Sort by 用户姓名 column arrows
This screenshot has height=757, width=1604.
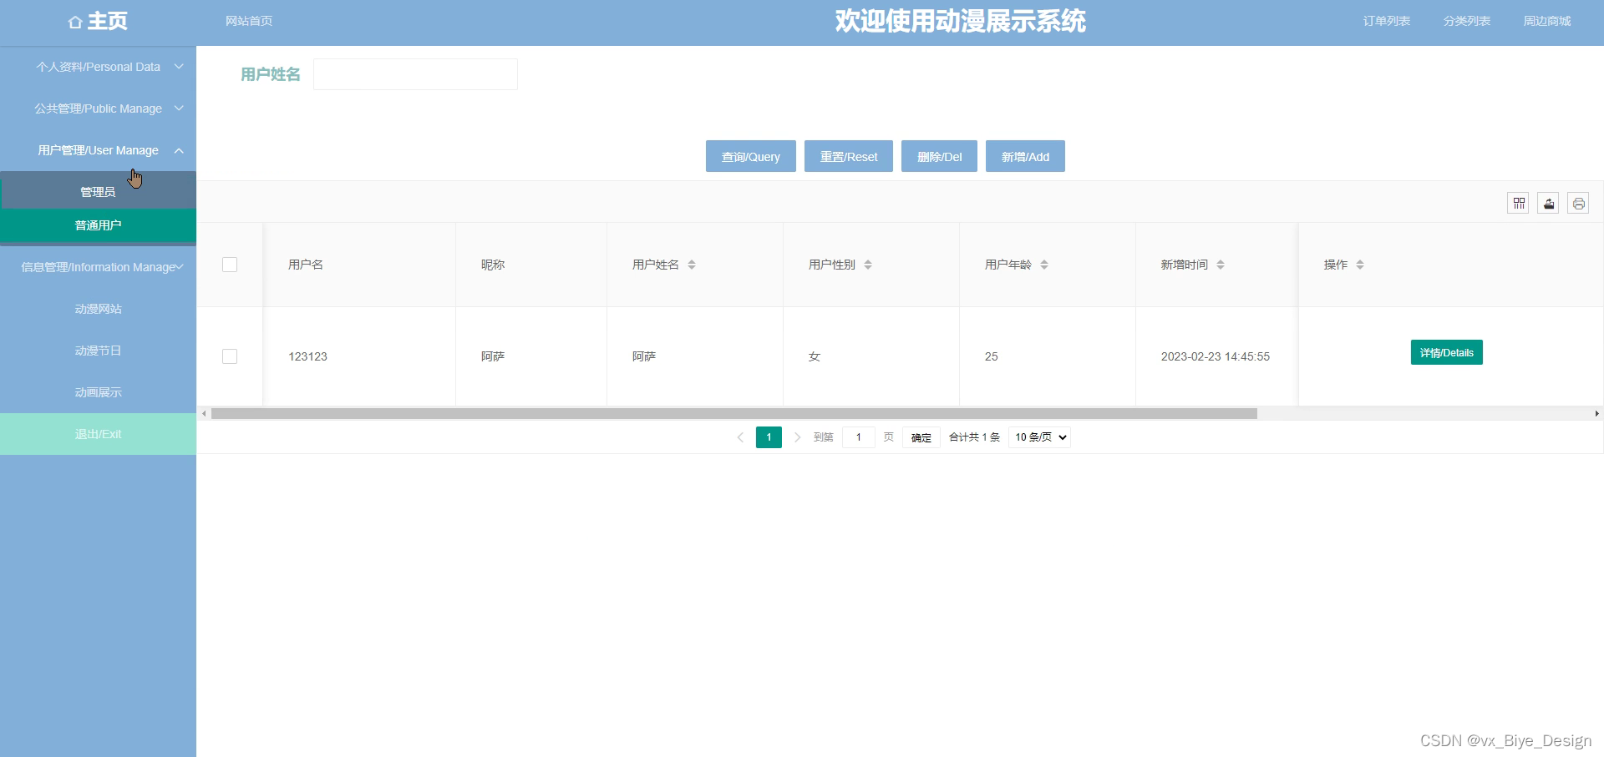point(692,265)
